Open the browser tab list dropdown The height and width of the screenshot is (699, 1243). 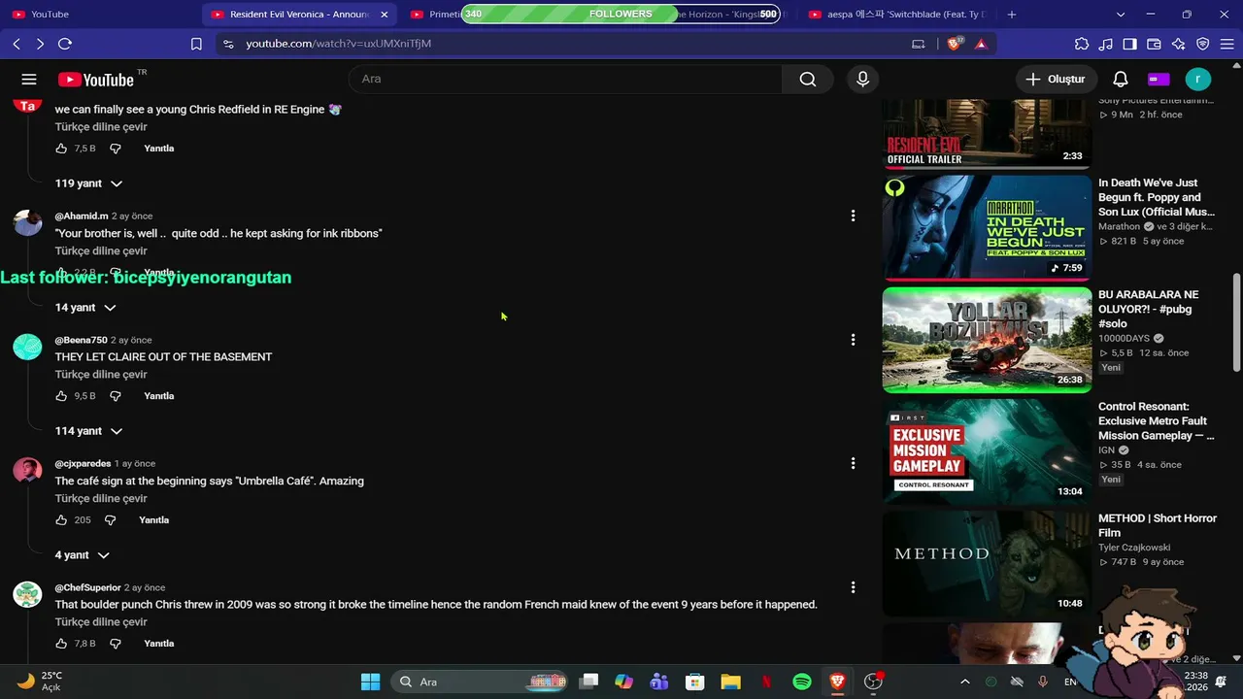pyautogui.click(x=1121, y=15)
